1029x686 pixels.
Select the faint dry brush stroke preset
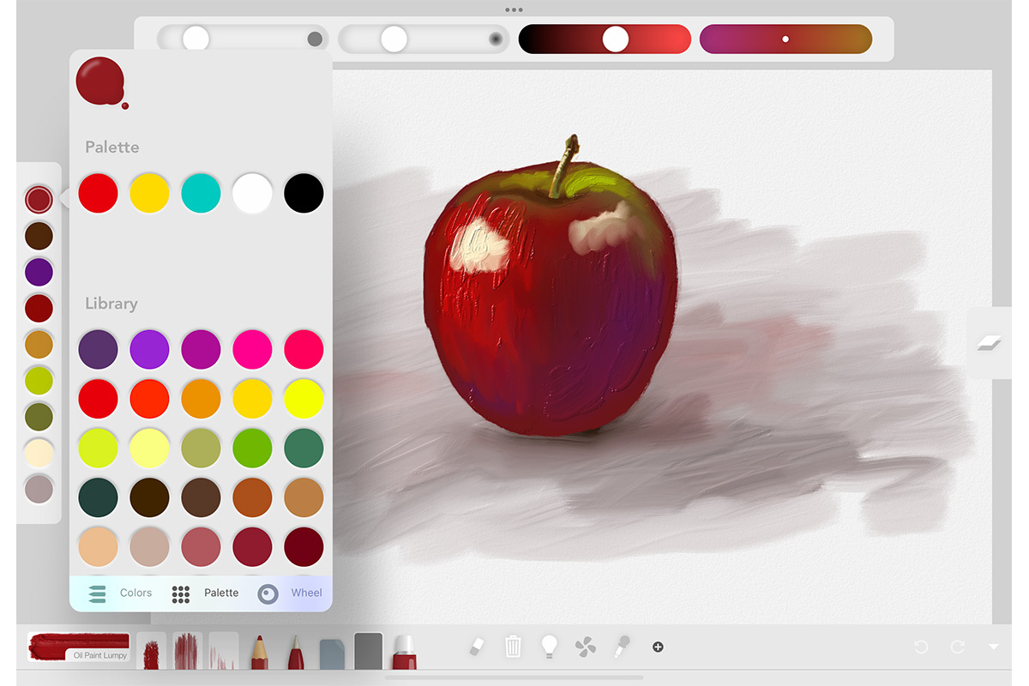pos(224,652)
